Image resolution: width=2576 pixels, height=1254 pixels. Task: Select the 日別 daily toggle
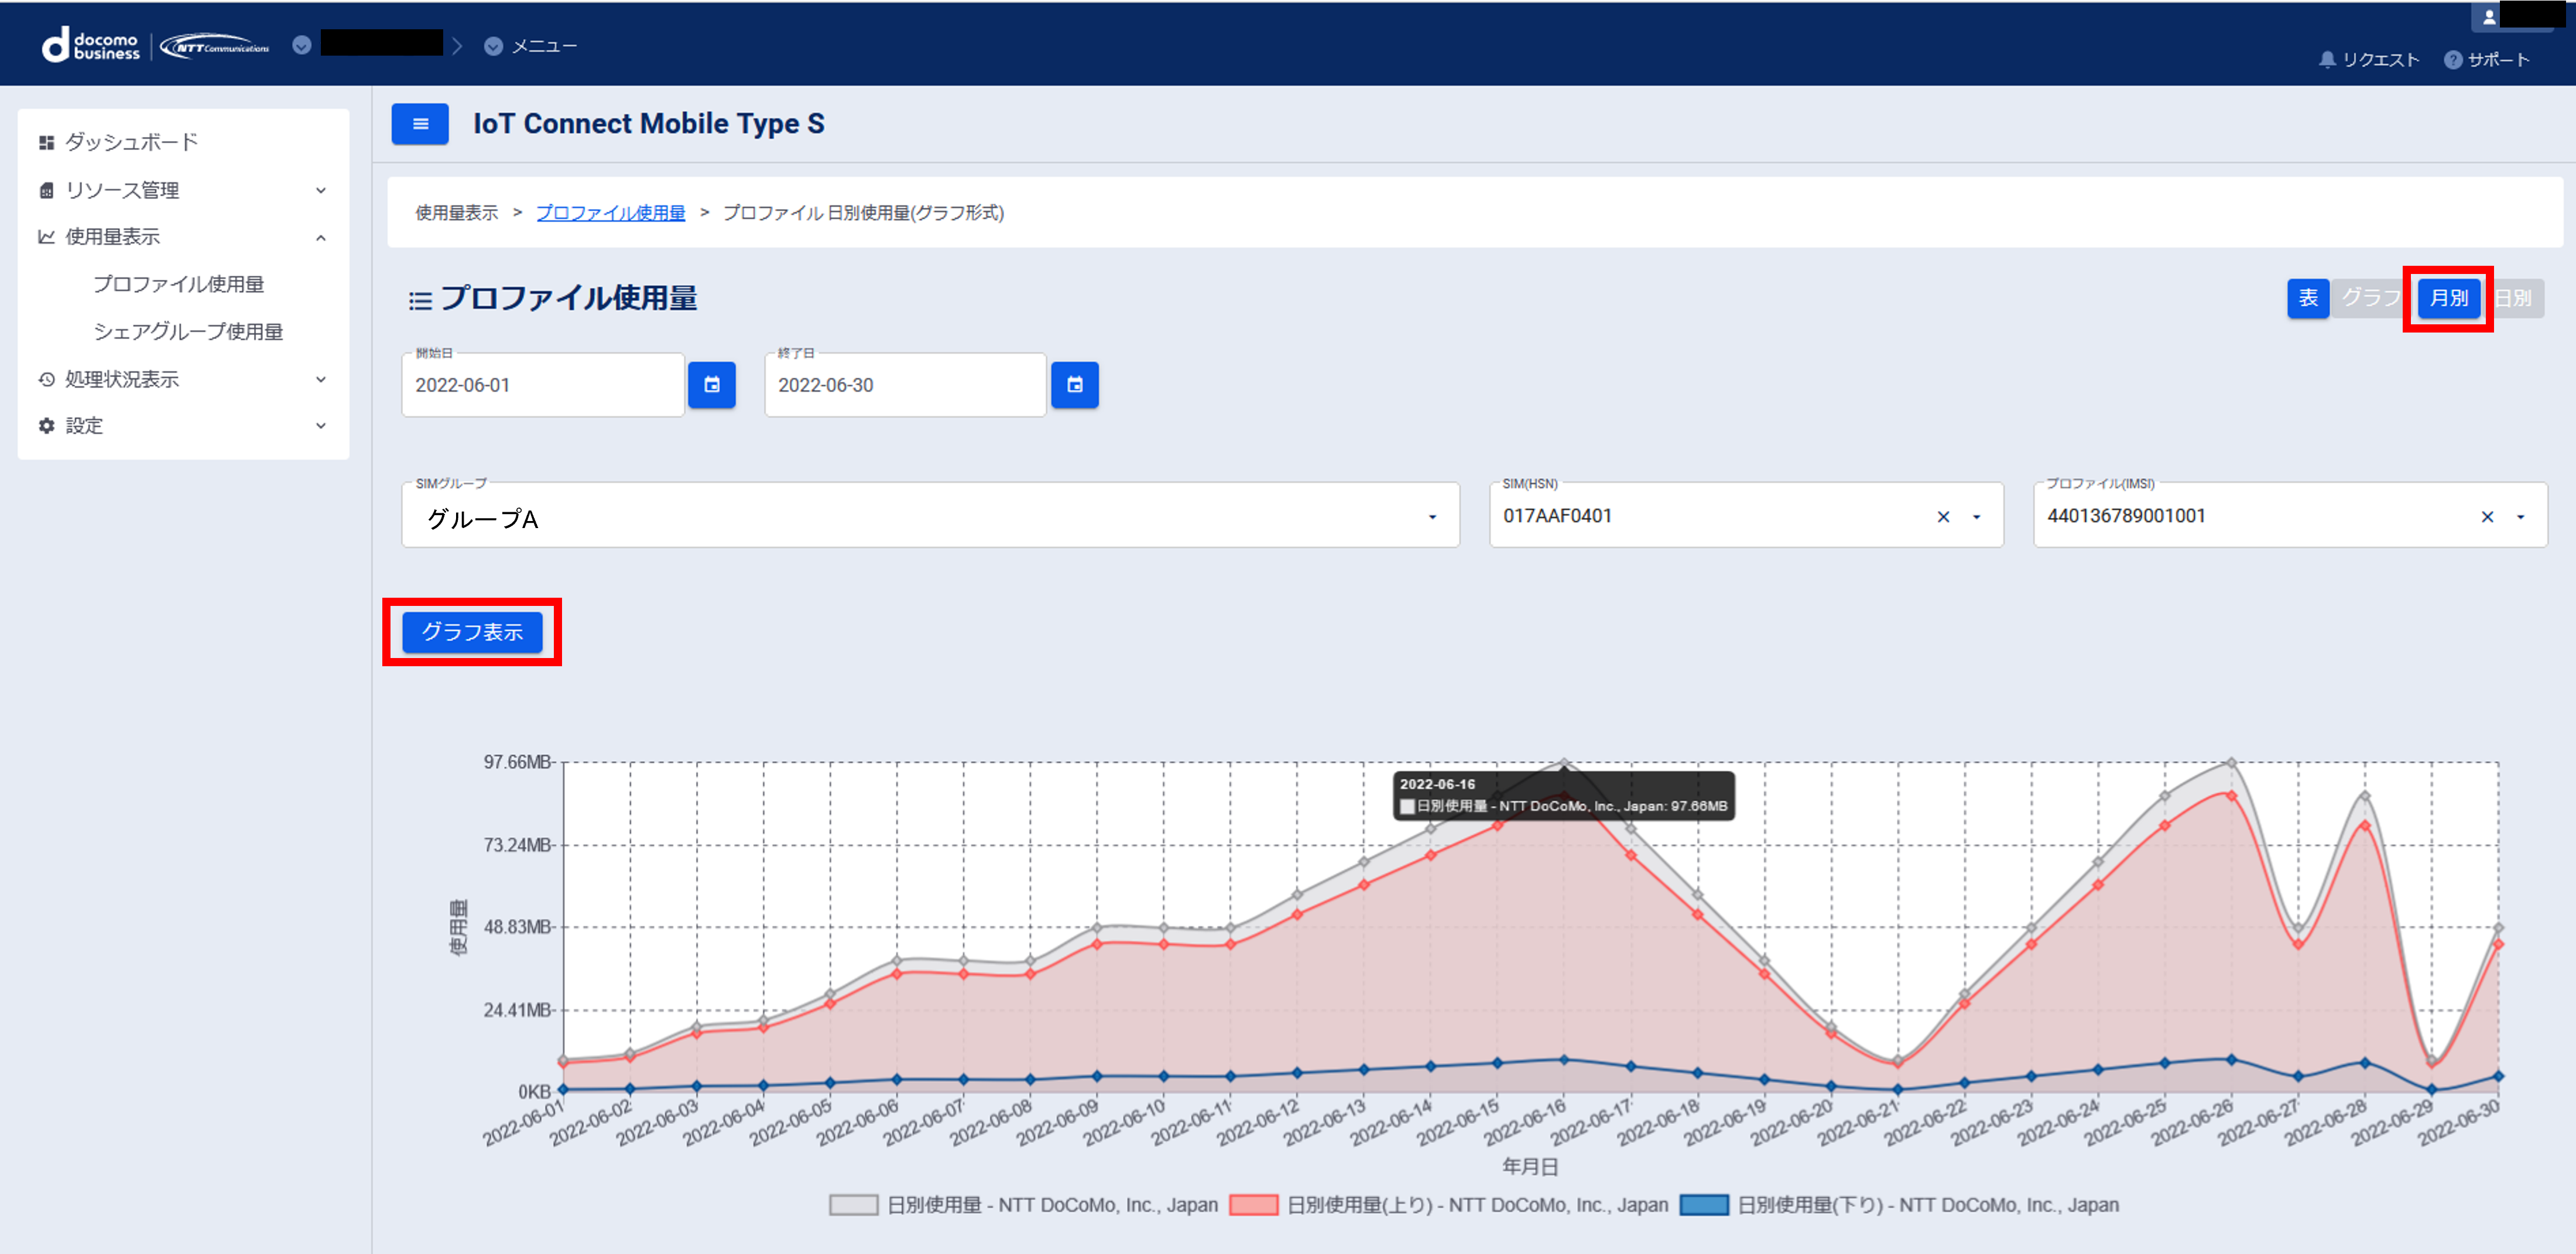coord(2514,298)
